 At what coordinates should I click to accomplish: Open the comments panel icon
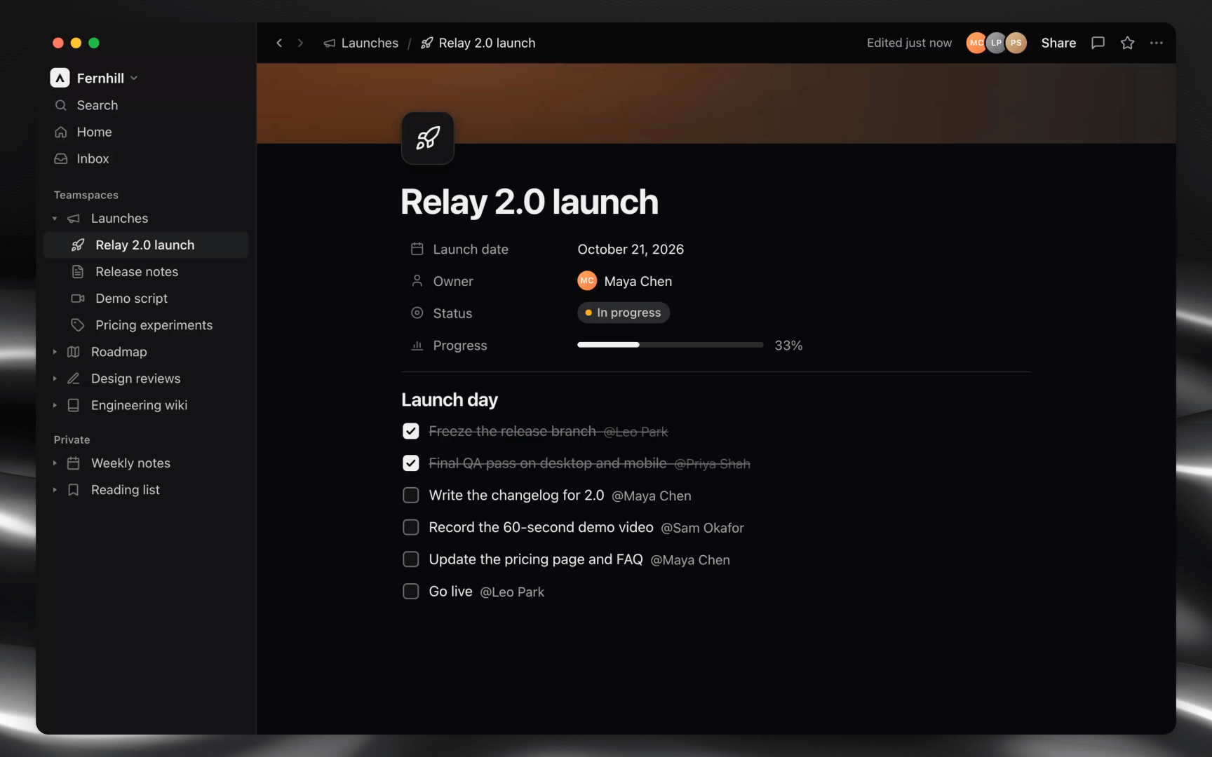1098,43
